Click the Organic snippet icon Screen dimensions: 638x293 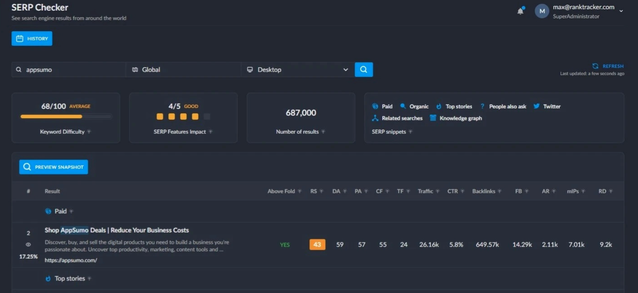403,106
